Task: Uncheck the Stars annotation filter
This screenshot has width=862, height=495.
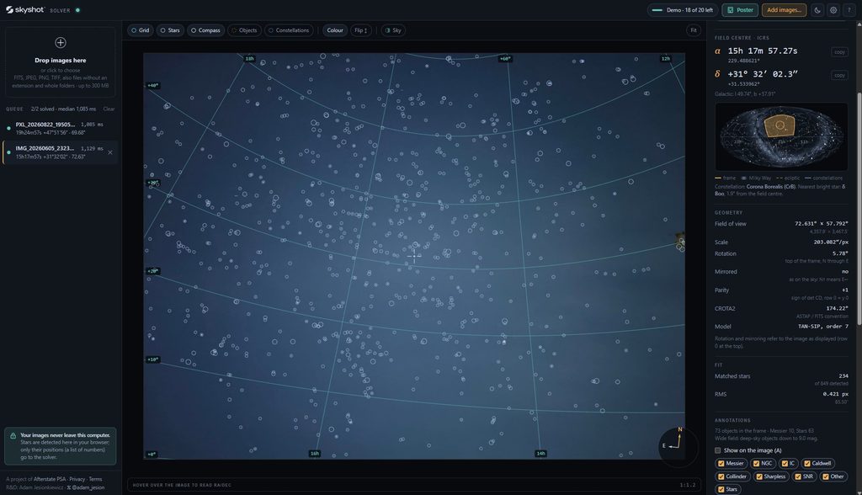Action: pos(728,489)
